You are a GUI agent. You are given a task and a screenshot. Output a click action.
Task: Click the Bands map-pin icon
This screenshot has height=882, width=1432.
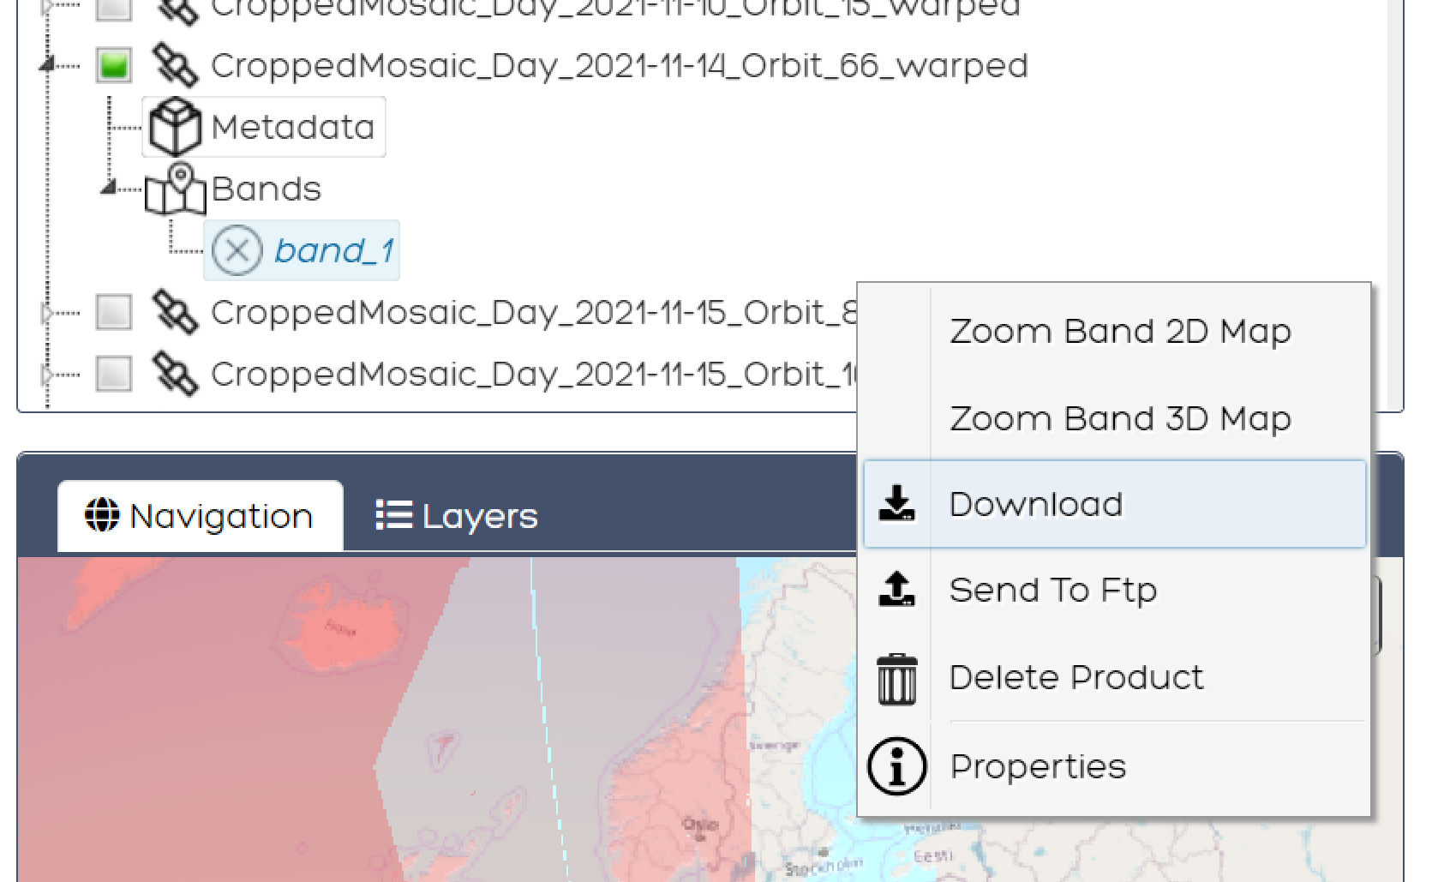(176, 190)
